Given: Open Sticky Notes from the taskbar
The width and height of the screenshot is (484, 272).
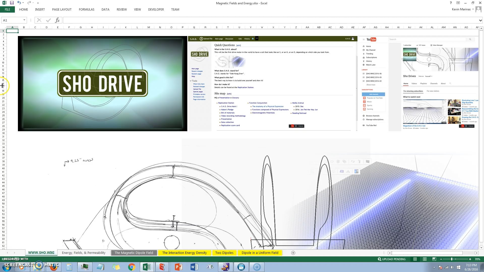Looking at the screenshot, I should click(116, 267).
